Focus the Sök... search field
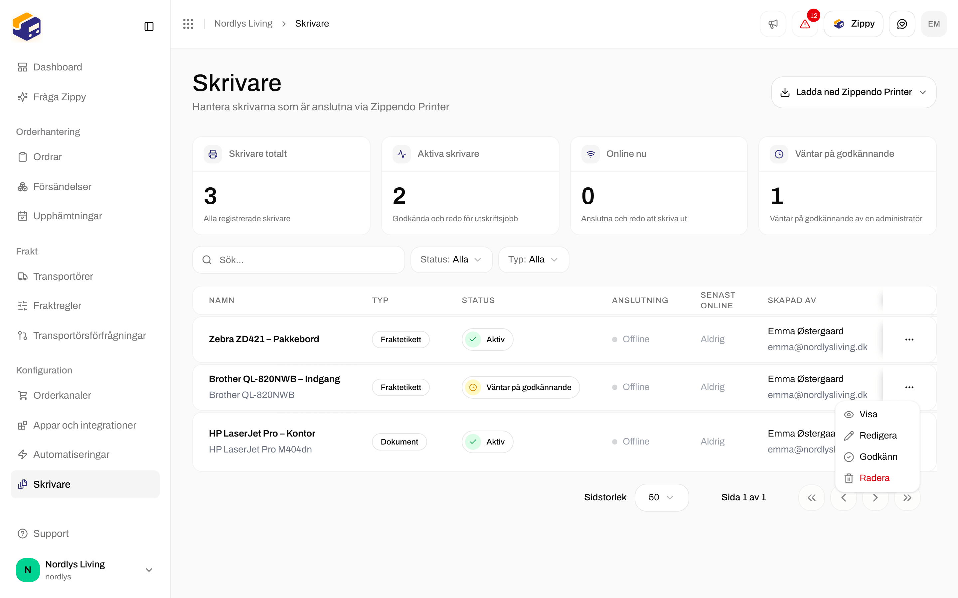 (x=298, y=260)
